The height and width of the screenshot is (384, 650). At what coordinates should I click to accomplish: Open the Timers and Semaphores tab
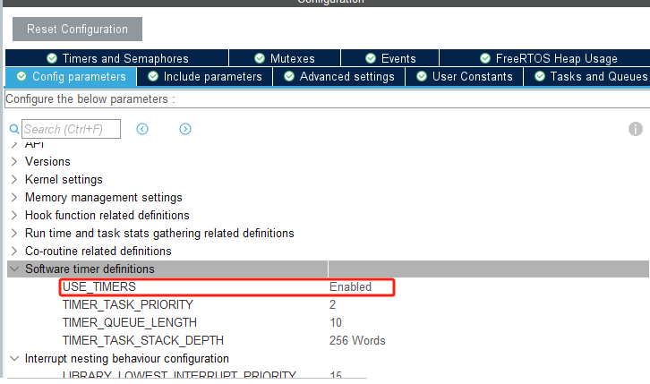click(117, 58)
